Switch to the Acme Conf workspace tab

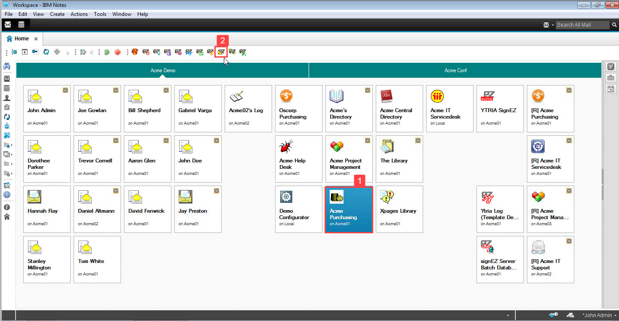point(455,70)
